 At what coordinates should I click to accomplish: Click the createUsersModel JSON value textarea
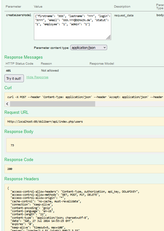[x=73, y=27]
